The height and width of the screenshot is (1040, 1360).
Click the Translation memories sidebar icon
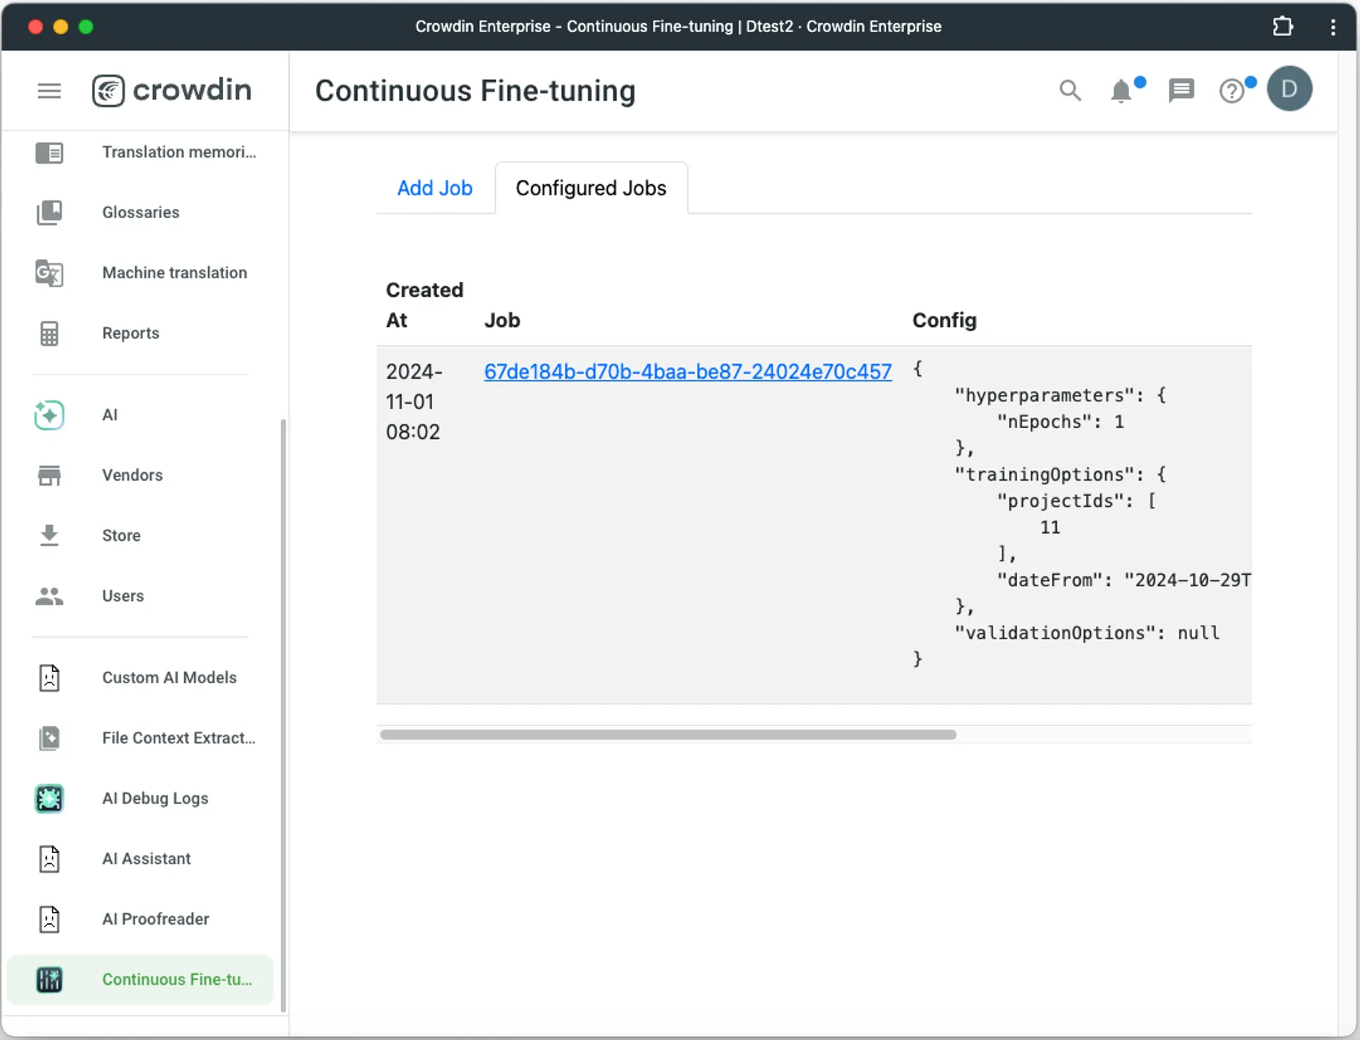click(x=49, y=152)
